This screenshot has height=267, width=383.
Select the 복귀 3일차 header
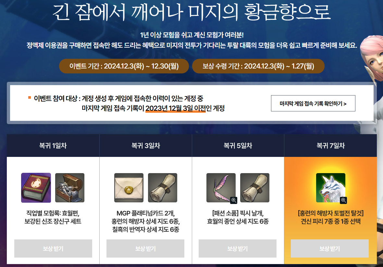point(146,146)
